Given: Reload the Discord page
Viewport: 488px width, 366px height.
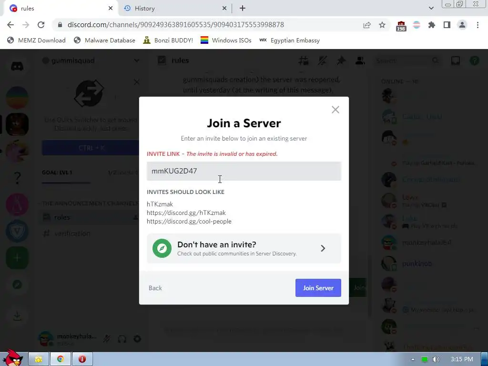Looking at the screenshot, I should tap(41, 25).
